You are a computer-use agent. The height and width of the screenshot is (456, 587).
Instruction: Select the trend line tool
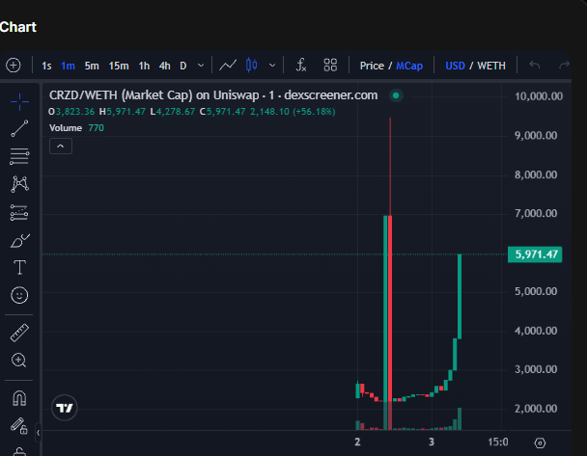[19, 128]
